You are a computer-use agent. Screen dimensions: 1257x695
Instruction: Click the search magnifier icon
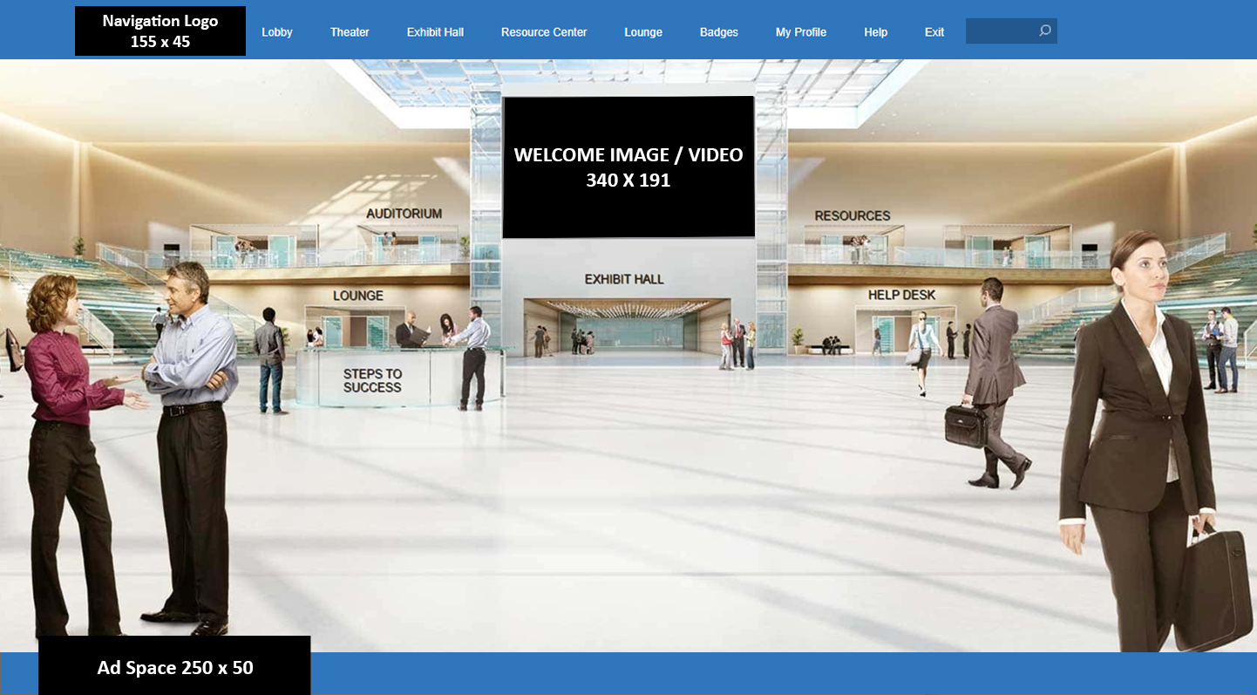point(1044,31)
